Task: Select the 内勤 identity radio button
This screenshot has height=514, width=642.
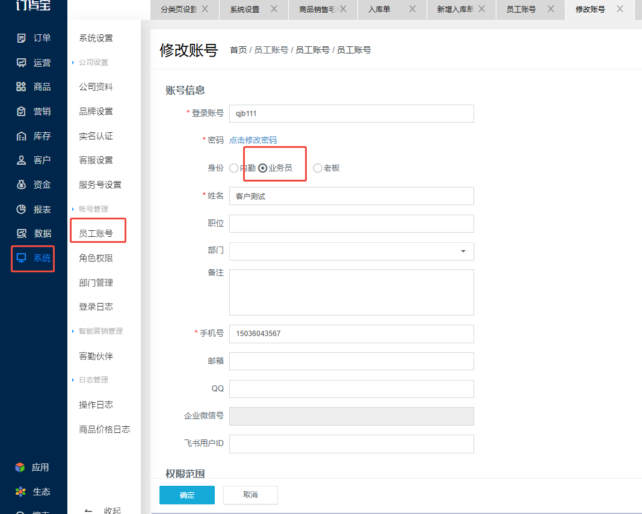Action: point(234,168)
